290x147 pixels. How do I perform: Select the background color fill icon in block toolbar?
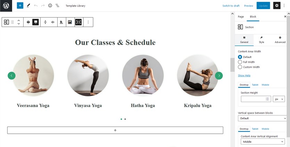point(61,22)
